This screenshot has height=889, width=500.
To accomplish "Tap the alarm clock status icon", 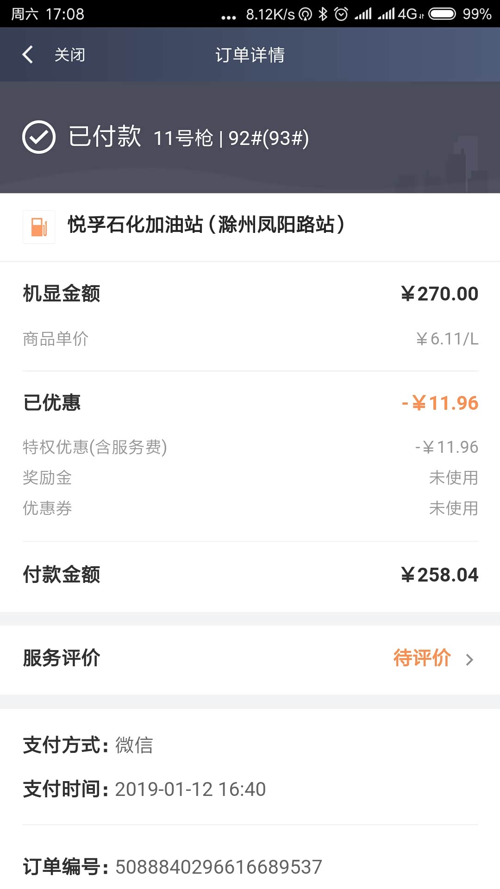I will pos(341,14).
